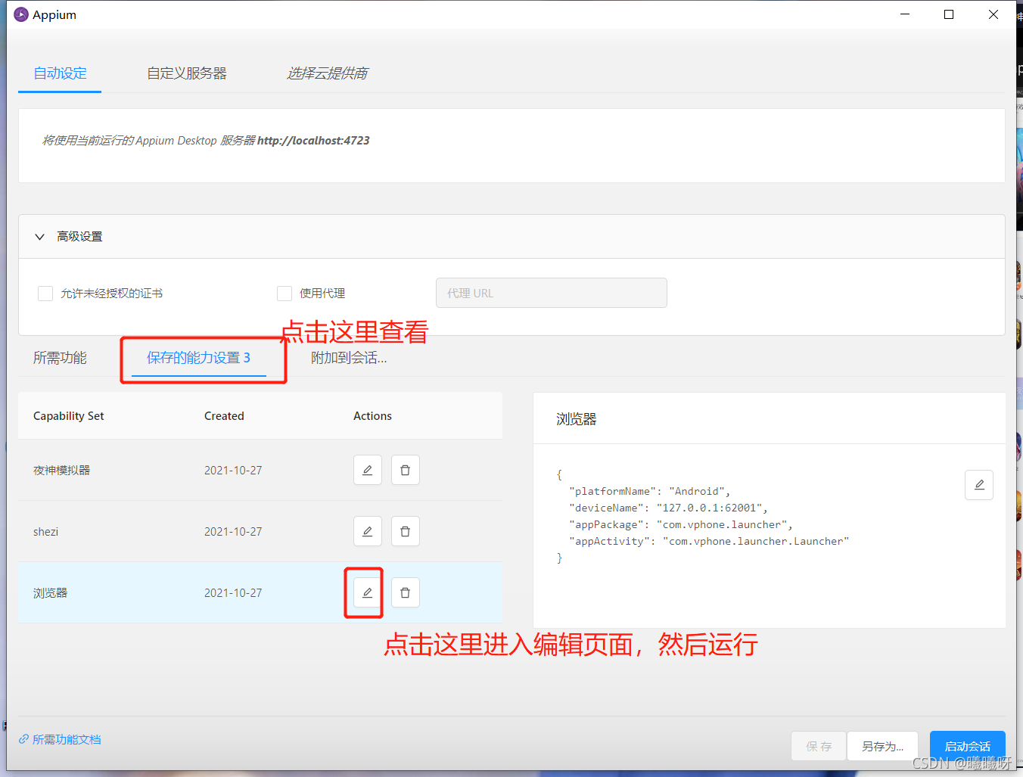Open the 自定义服务器 tab

187,73
